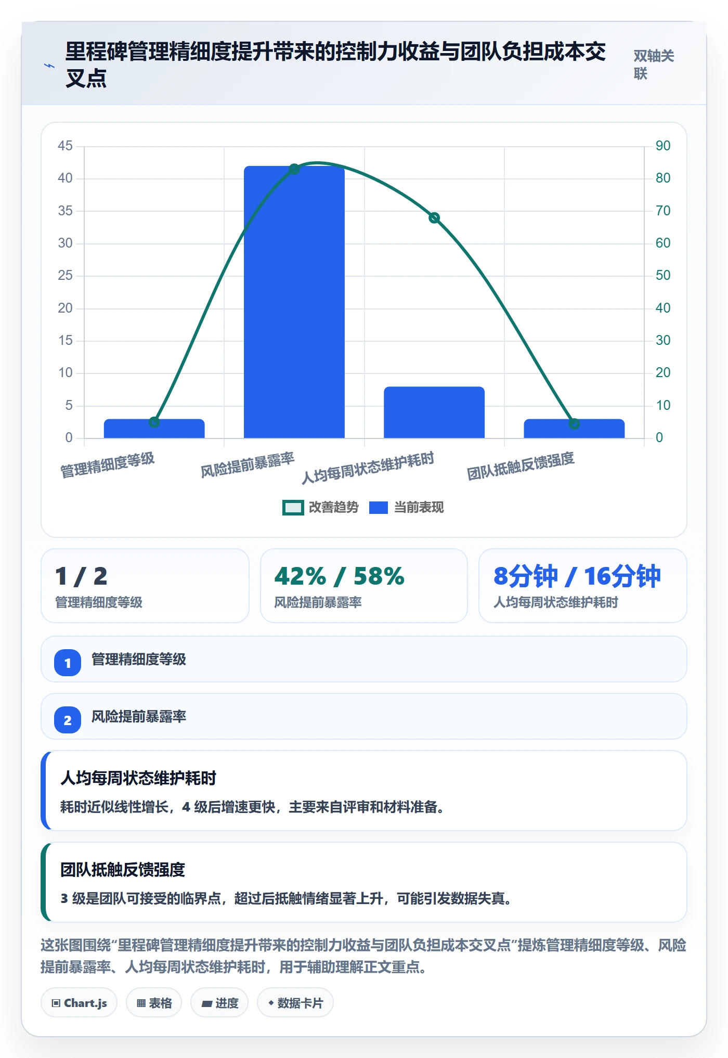Image resolution: width=728 pixels, height=1058 pixels.
Task: Click the Chart.js tag
Action: click(79, 1003)
